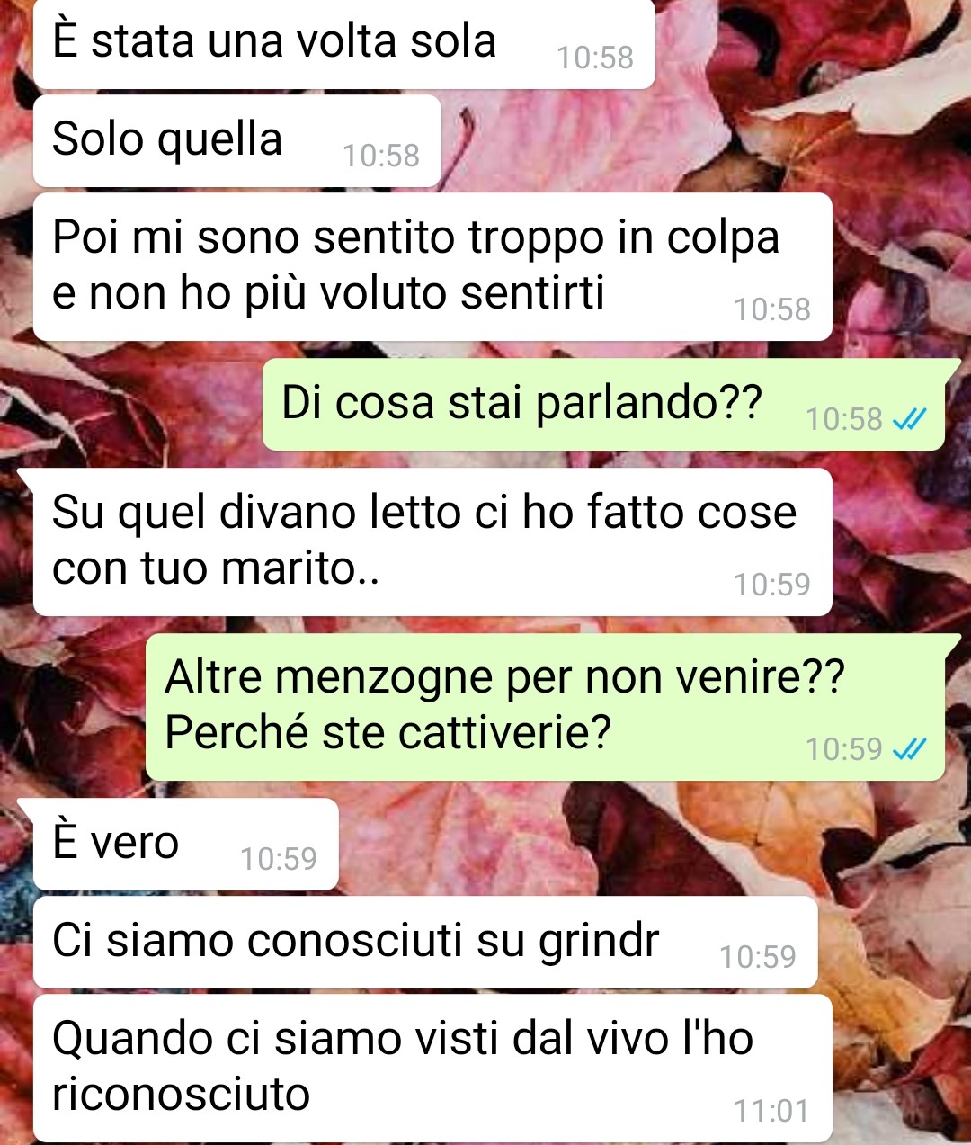Select the "Altre menzogne per non venire??" message
This screenshot has height=1145, width=971.
point(545,707)
